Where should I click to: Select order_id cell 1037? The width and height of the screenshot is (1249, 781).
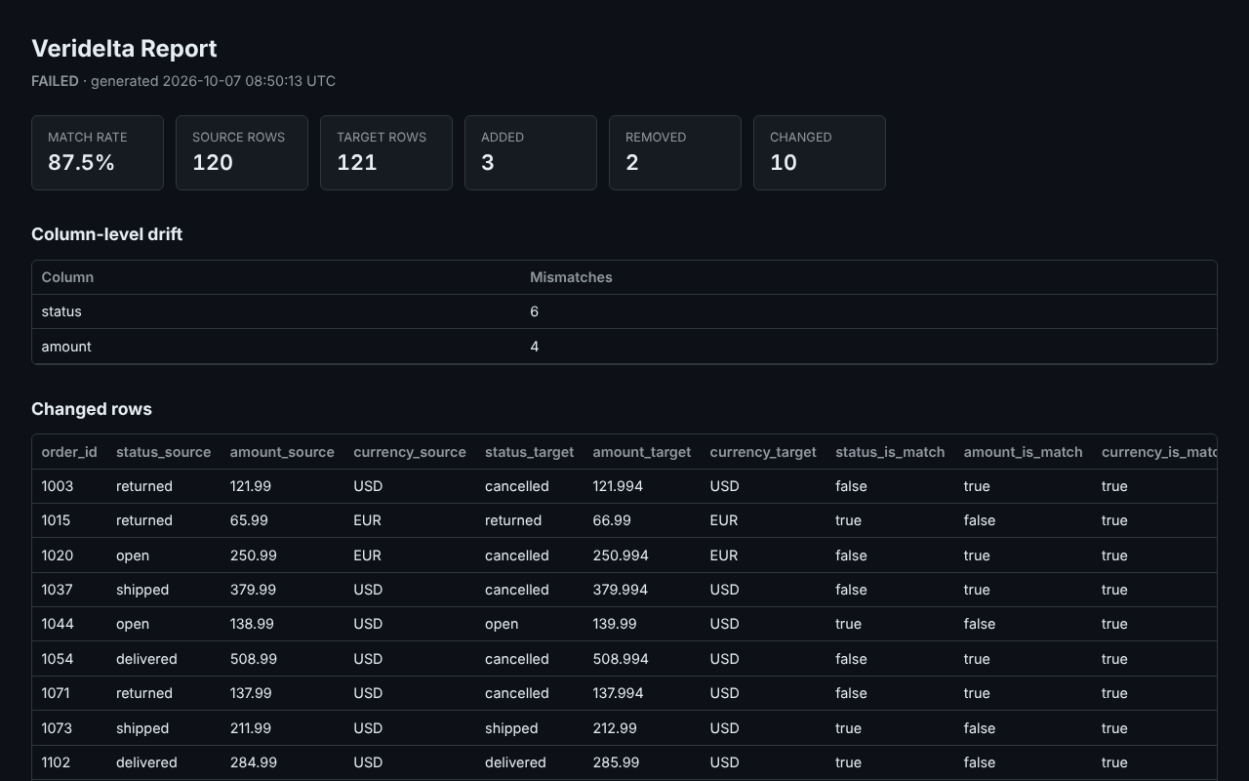(58, 590)
